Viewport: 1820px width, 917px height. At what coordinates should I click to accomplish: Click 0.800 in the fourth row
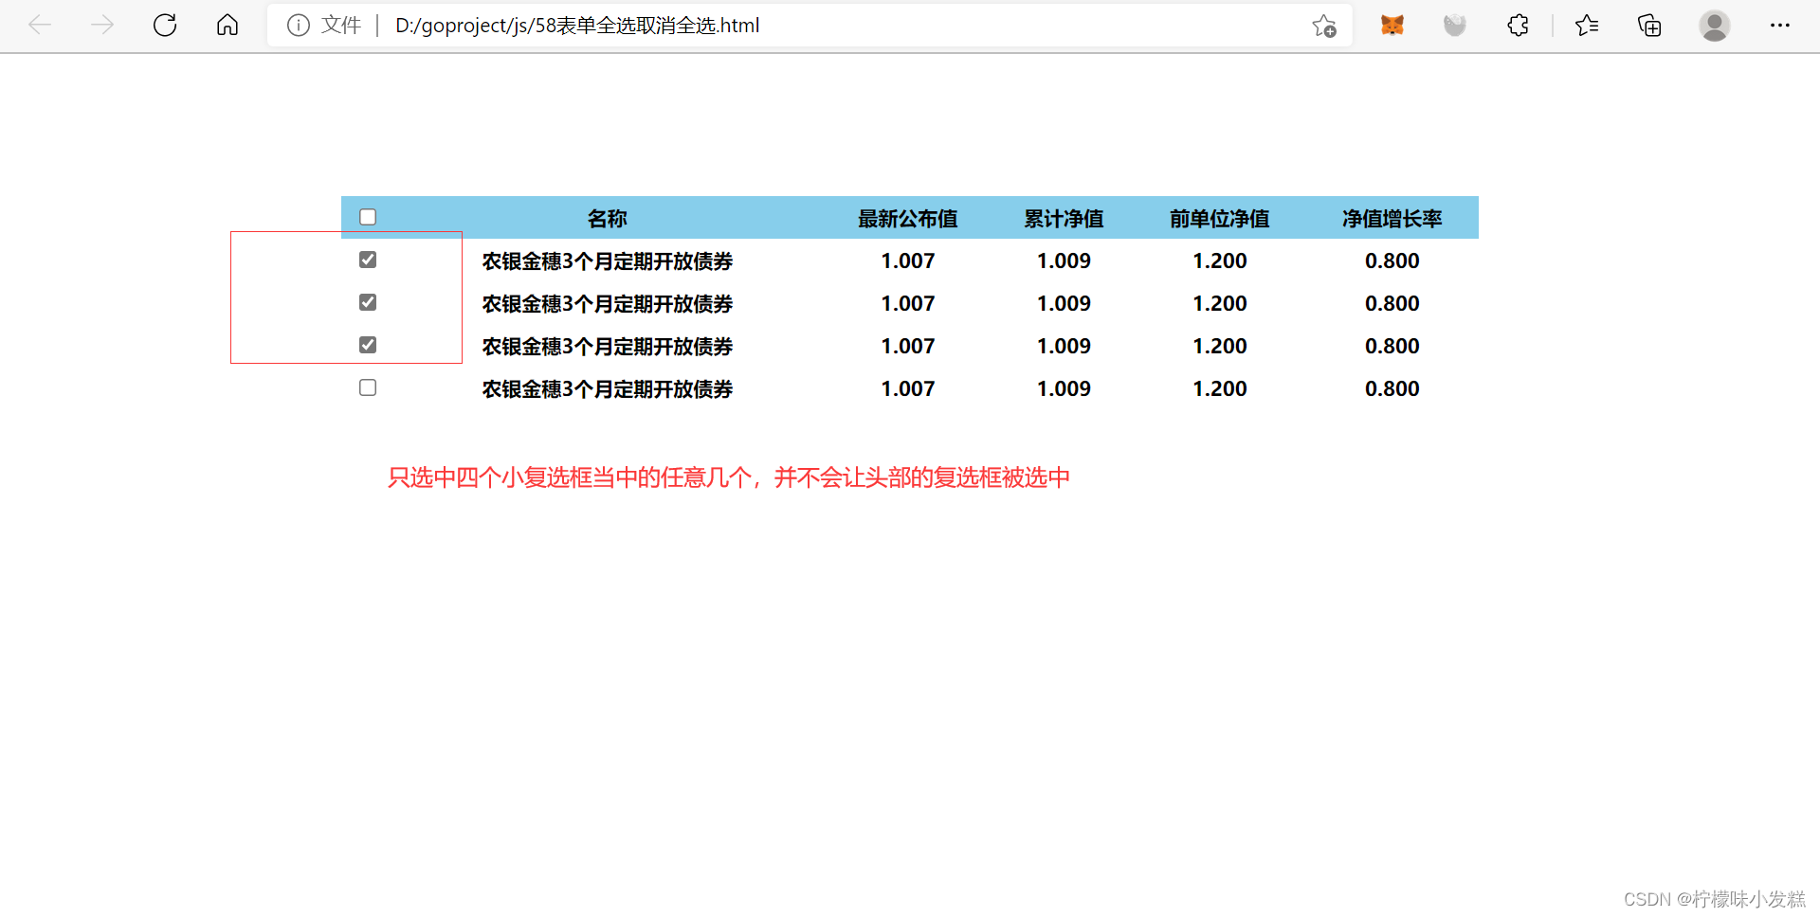1392,389
